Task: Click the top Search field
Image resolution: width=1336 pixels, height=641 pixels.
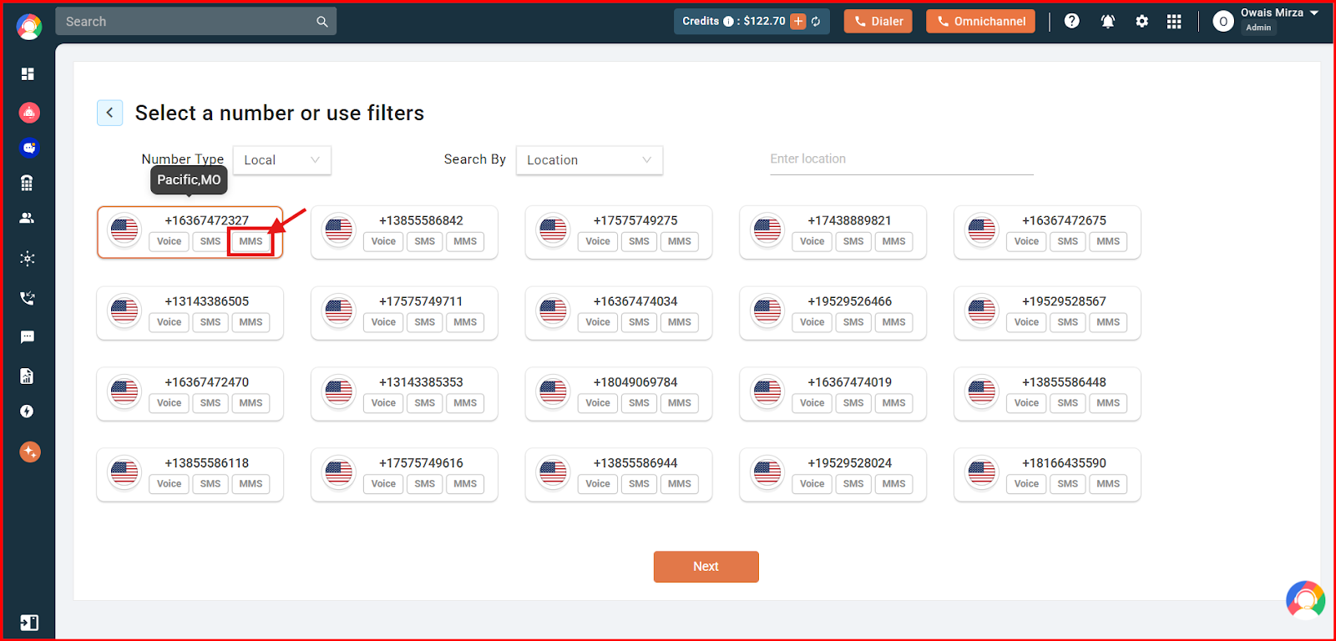Action: point(196,22)
